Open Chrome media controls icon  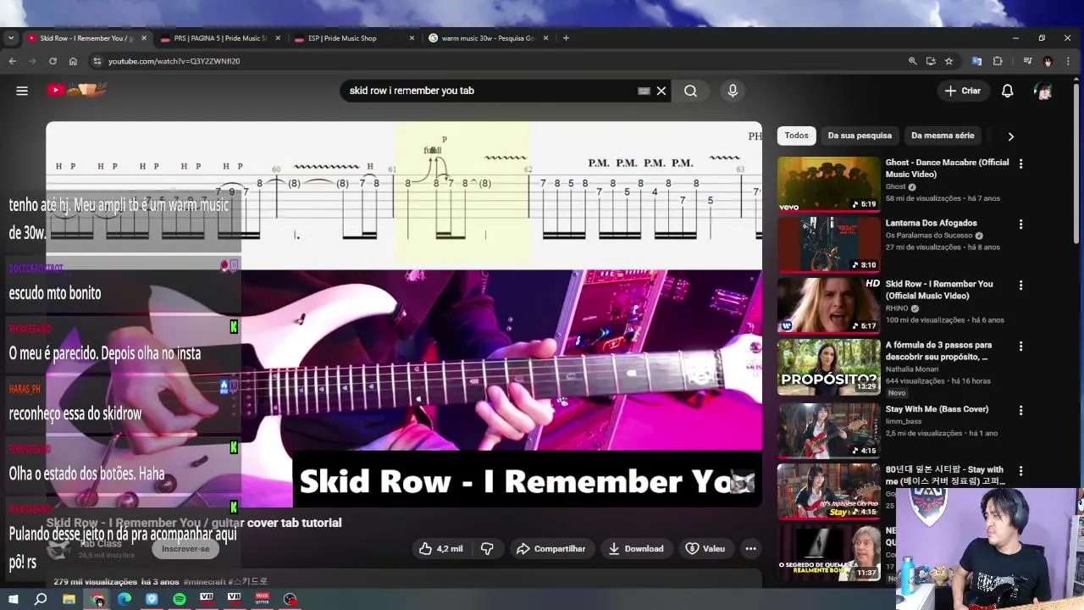pos(1027,61)
